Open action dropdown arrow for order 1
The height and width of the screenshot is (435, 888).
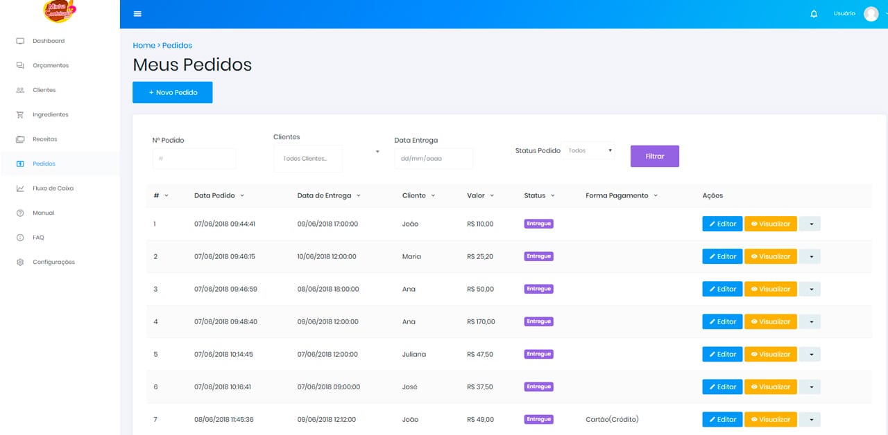810,224
